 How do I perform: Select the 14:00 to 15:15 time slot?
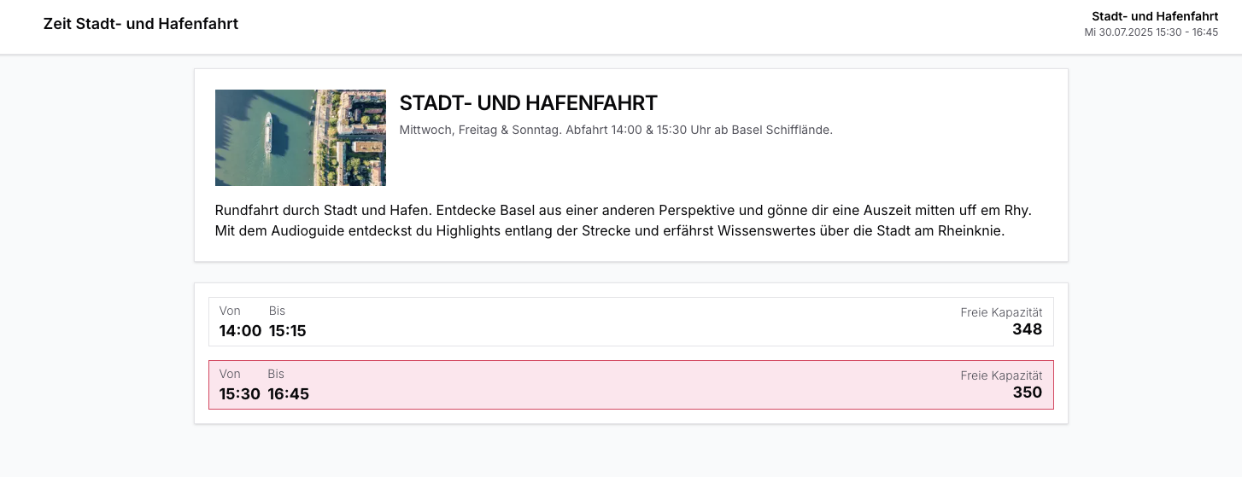(630, 322)
